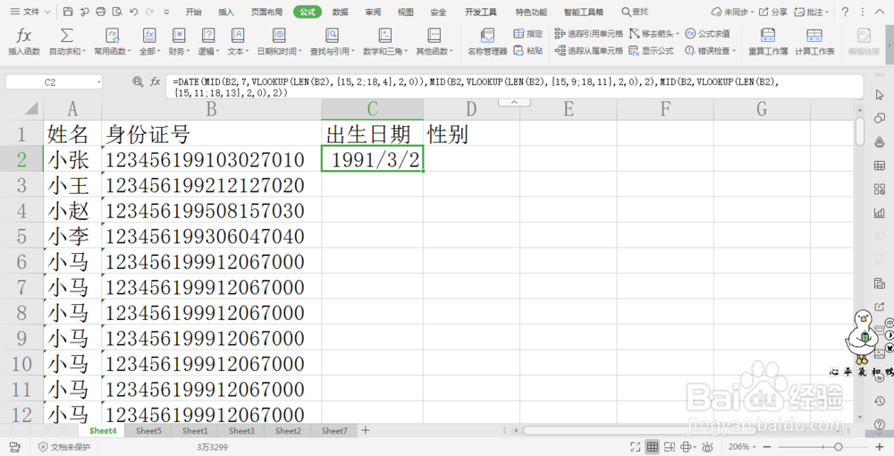Click the Insert Function (插入函数) icon
This screenshot has width=894, height=456.
(24, 42)
